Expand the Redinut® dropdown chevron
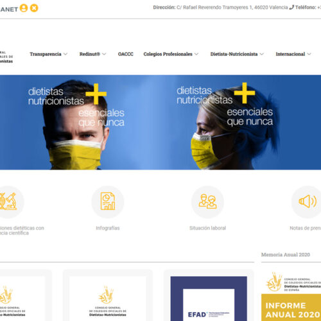Viewport: 321px width, 321px height. [x=104, y=54]
